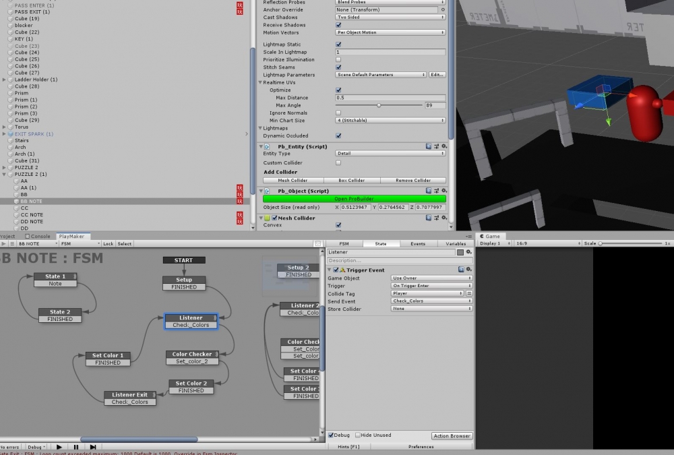Toggle Optimize Realtime UVs checkbox
Image resolution: width=674 pixels, height=455 pixels.
[x=338, y=90]
